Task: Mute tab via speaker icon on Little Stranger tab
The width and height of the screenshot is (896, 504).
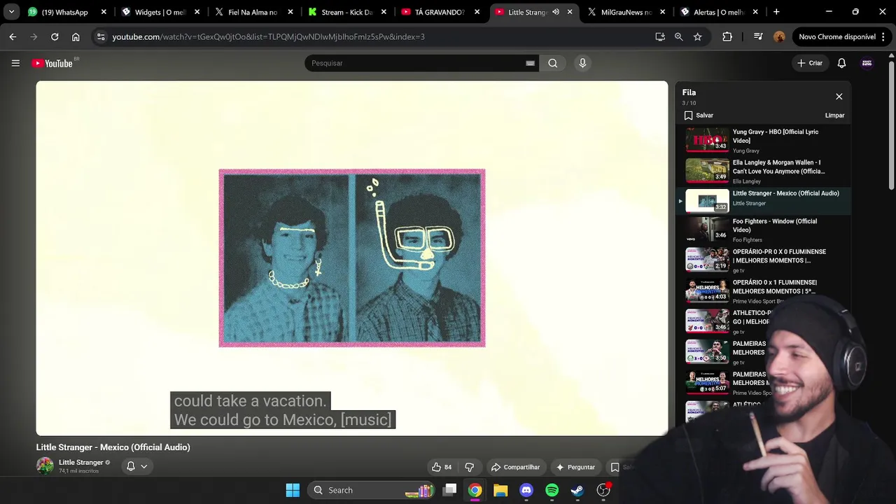Action: 556,12
